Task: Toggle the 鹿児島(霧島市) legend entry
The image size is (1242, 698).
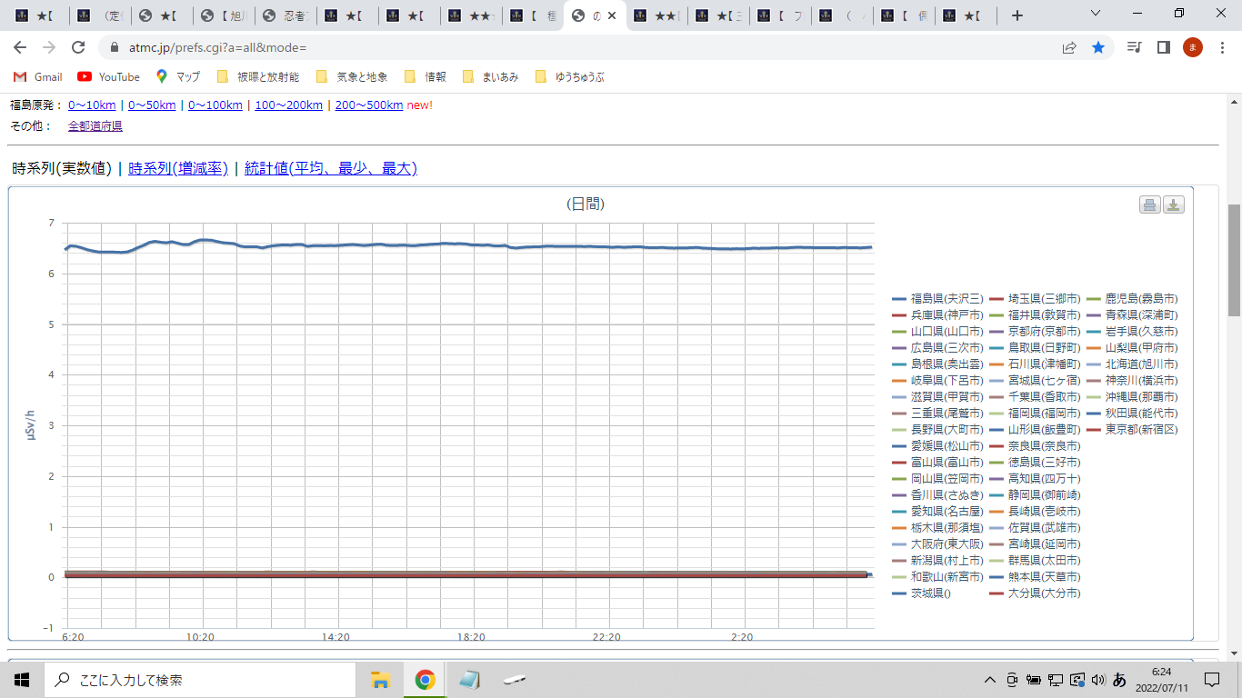Action: [1132, 298]
